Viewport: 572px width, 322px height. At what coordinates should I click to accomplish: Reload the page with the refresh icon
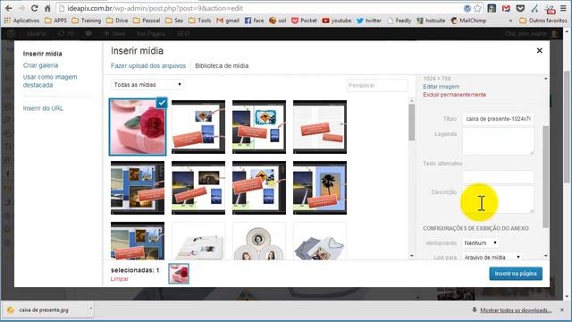(x=34, y=8)
